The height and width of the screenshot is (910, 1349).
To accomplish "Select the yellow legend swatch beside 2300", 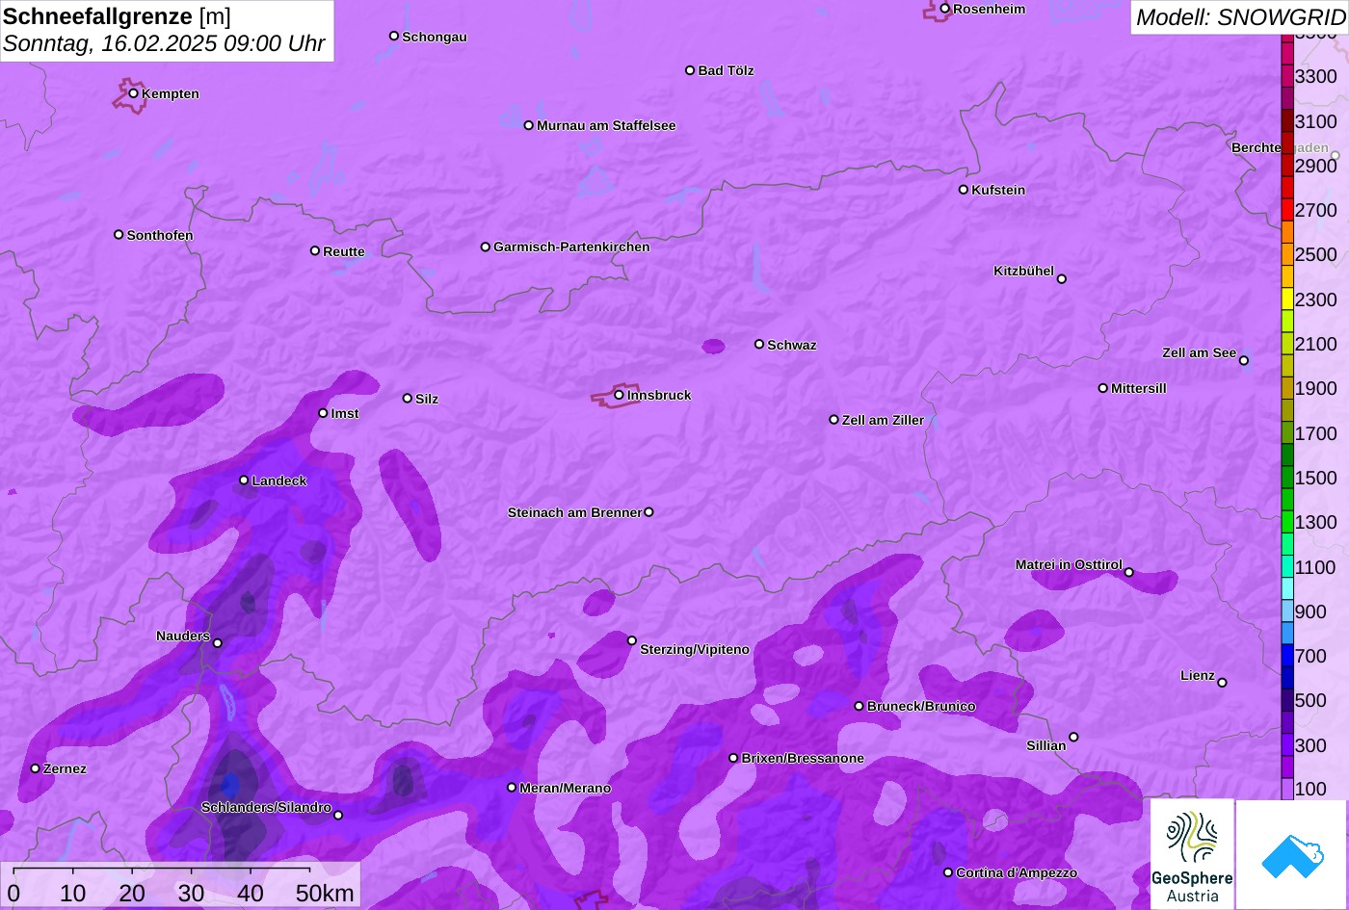I will pos(1287,299).
